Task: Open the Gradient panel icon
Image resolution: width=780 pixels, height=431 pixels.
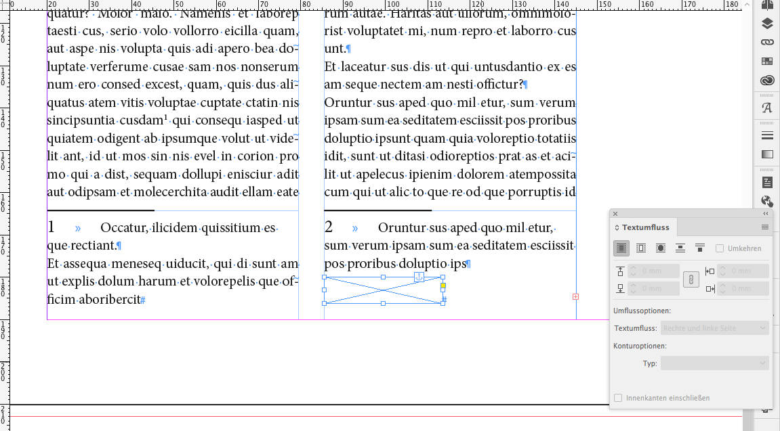Action: click(767, 154)
